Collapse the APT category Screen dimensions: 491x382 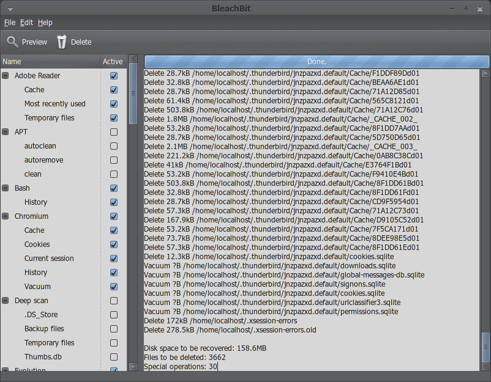pyautogui.click(x=5, y=131)
